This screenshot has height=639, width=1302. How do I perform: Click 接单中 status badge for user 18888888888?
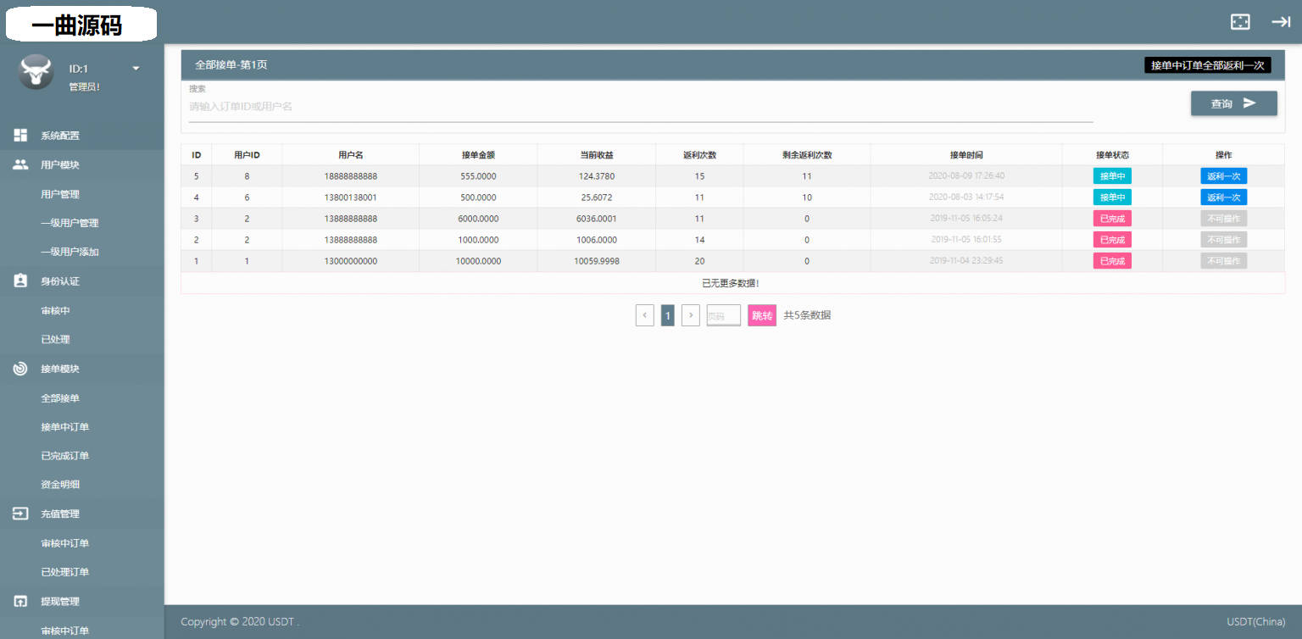[x=1112, y=176]
